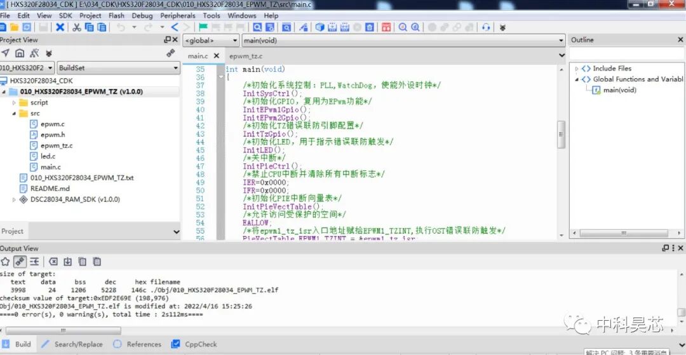The image size is (686, 355).
Task: Click the wrap lines icon in Output View
Action: [34, 262]
